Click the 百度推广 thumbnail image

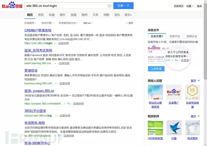click(x=174, y=92)
